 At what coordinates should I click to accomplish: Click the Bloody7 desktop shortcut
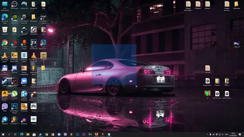14,42
